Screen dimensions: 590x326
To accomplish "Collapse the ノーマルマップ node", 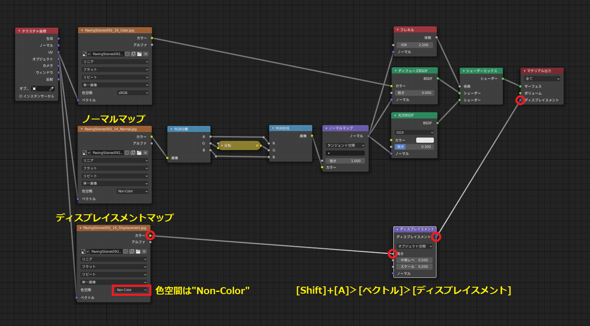I will point(326,128).
